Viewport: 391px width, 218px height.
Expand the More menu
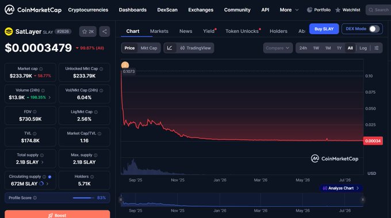click(x=289, y=10)
